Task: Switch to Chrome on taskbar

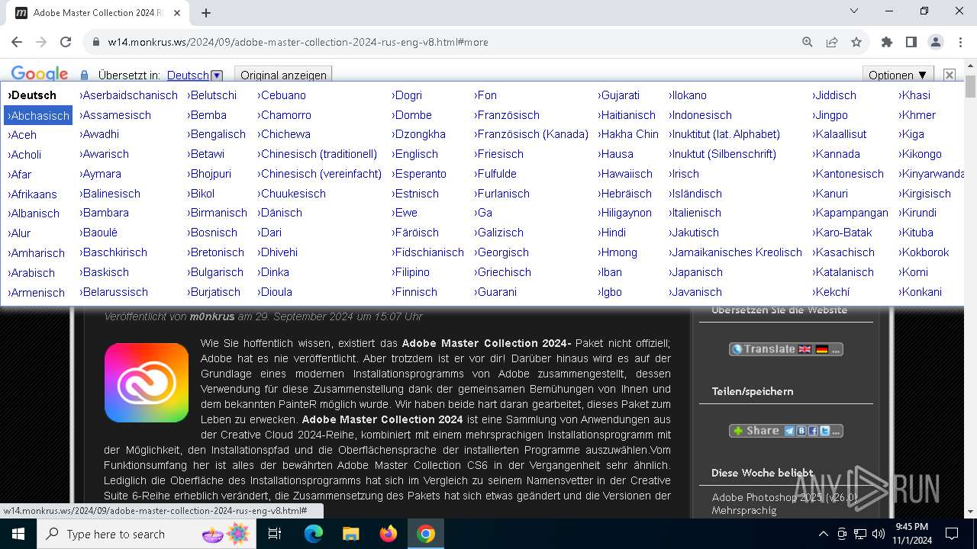Action: (x=426, y=534)
